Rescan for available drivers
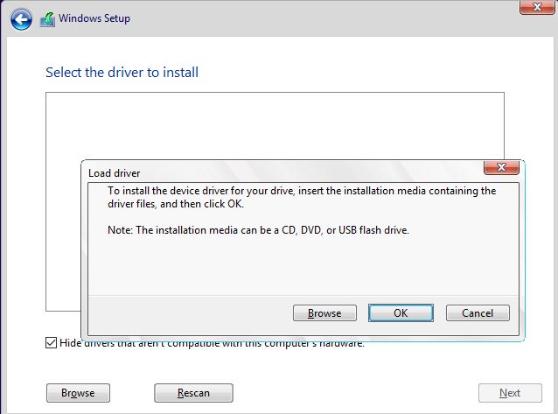This screenshot has height=414, width=558. 193,393
